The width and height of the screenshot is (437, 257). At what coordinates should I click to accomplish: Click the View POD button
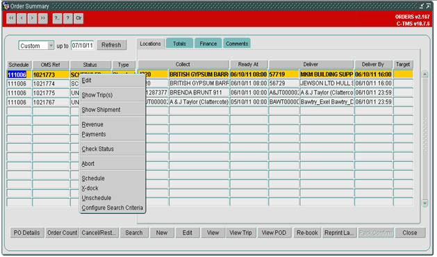tap(274, 233)
